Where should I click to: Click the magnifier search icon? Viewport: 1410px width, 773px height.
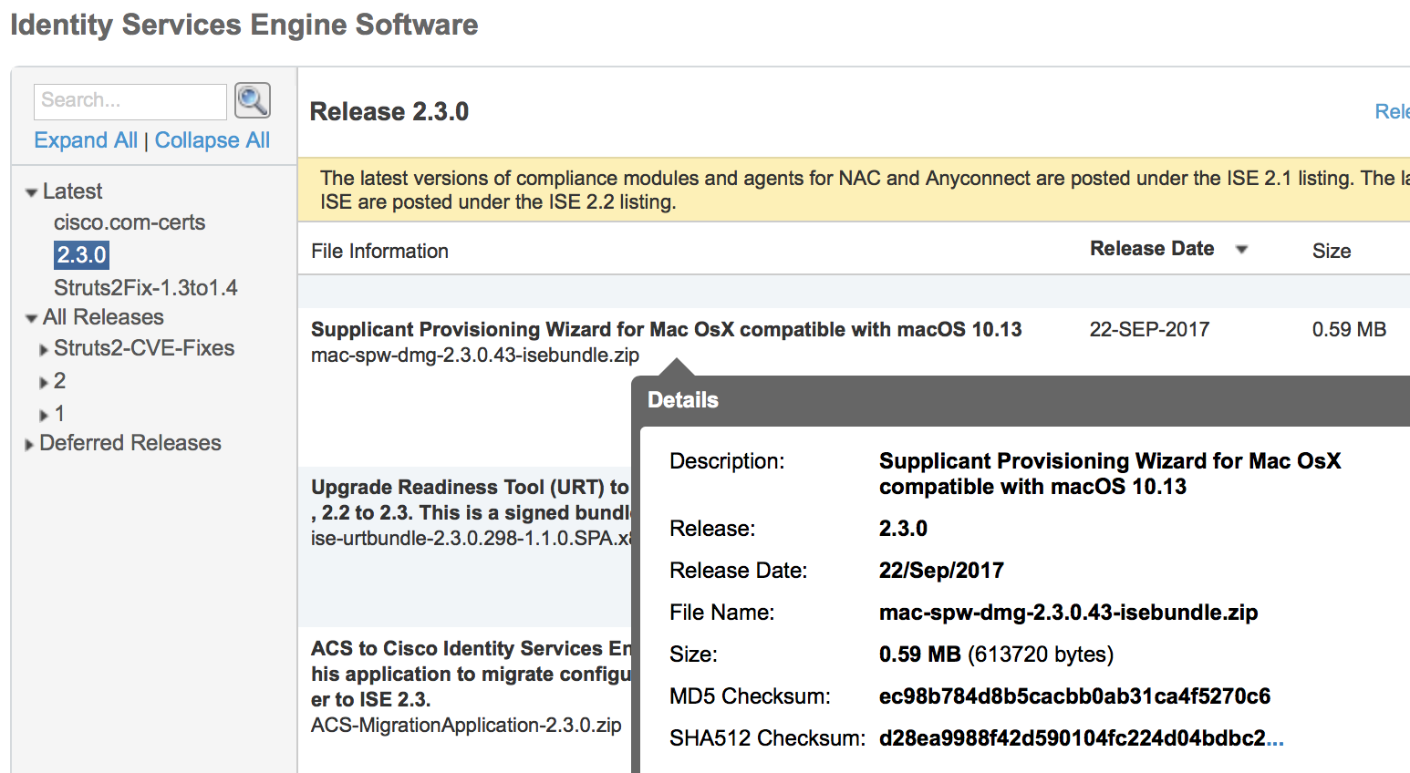tap(253, 100)
